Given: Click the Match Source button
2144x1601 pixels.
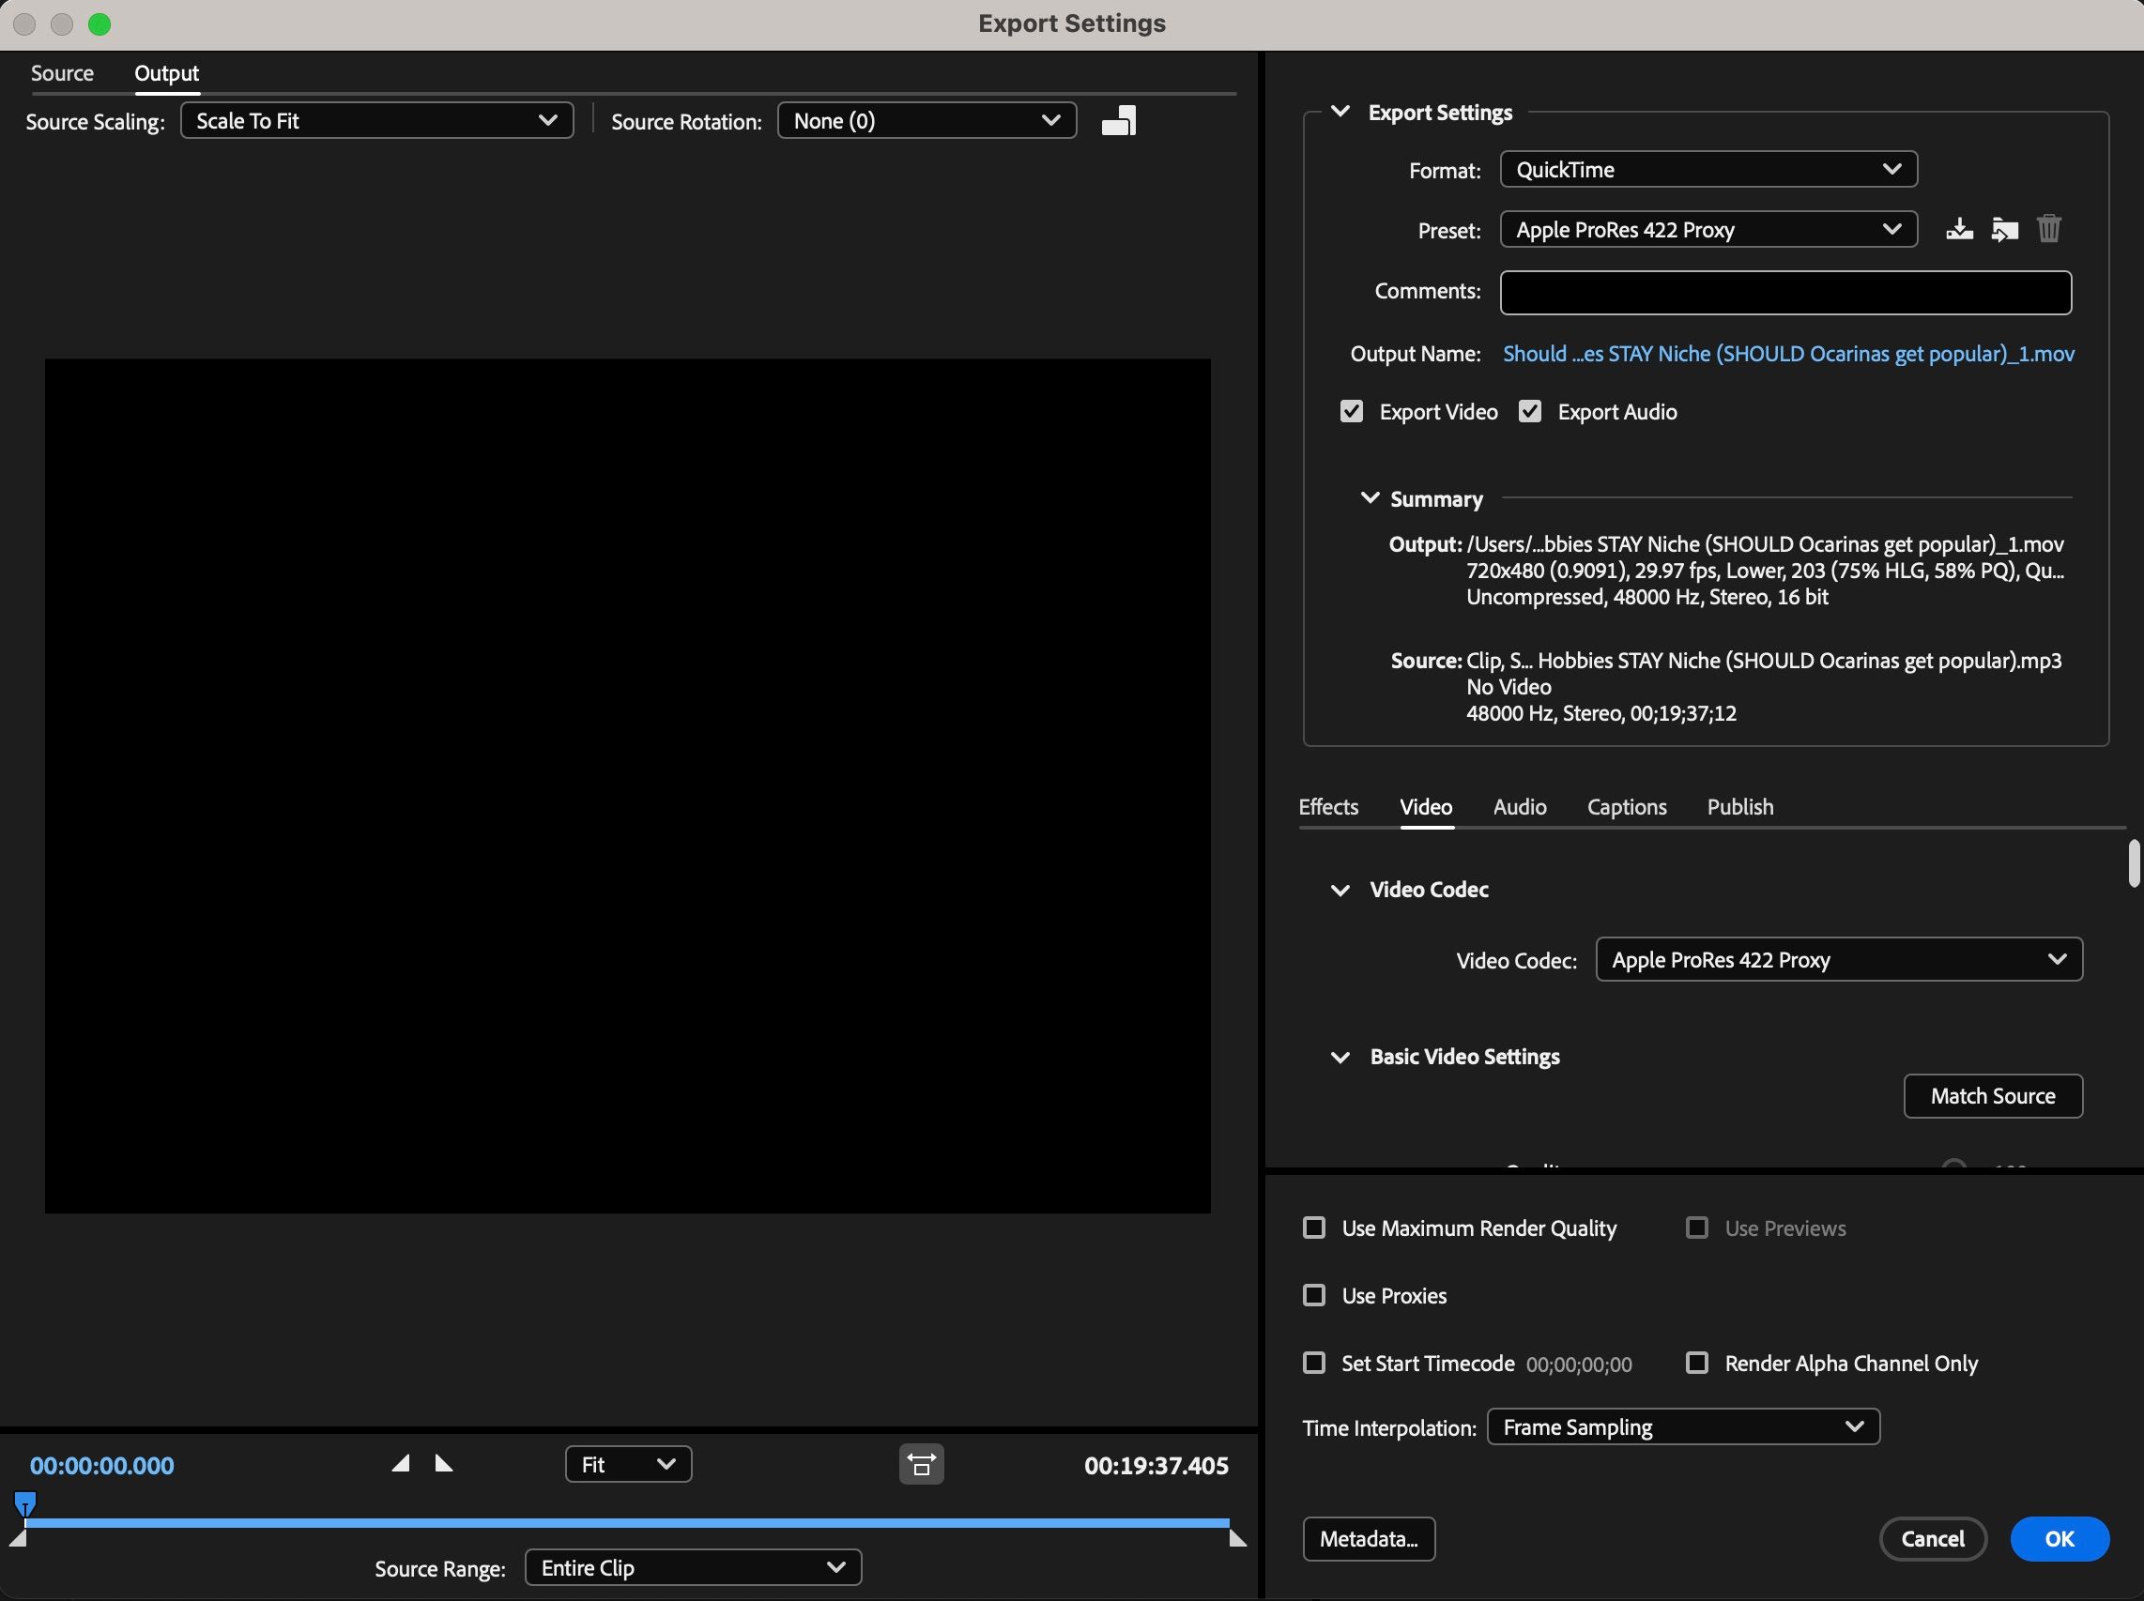Looking at the screenshot, I should tap(1992, 1095).
